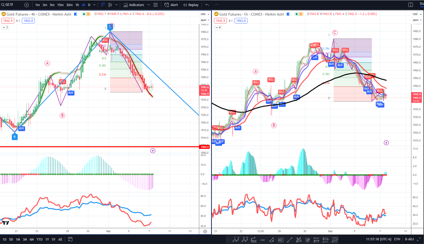
Task: Select the trend line drawing tool
Action: click(x=290, y=240)
